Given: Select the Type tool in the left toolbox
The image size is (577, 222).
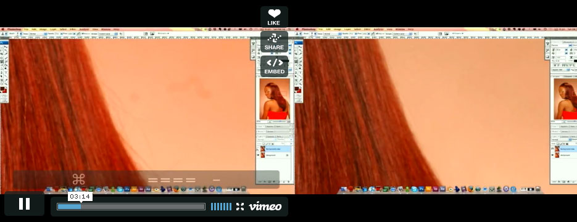Looking at the screenshot, I should pos(6,73).
